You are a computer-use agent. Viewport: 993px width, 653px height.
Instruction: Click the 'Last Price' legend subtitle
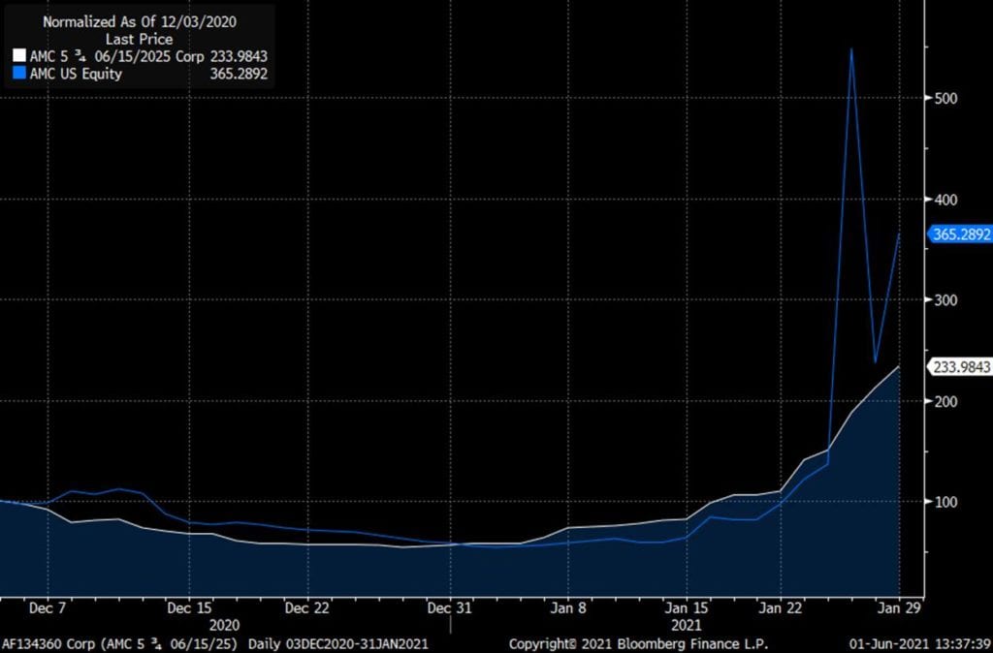click(139, 39)
